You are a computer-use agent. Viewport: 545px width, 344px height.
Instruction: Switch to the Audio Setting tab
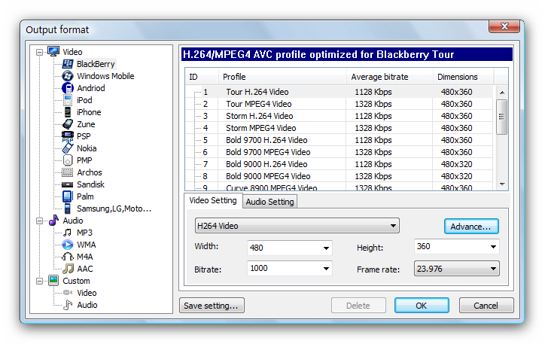(x=269, y=202)
